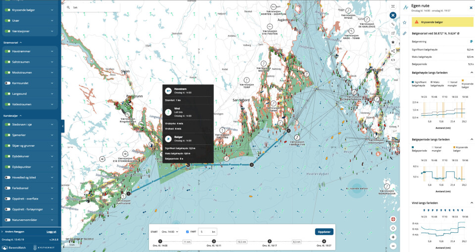Click the share icon on map toolbar
The width and height of the screenshot is (475, 252).
393,50
